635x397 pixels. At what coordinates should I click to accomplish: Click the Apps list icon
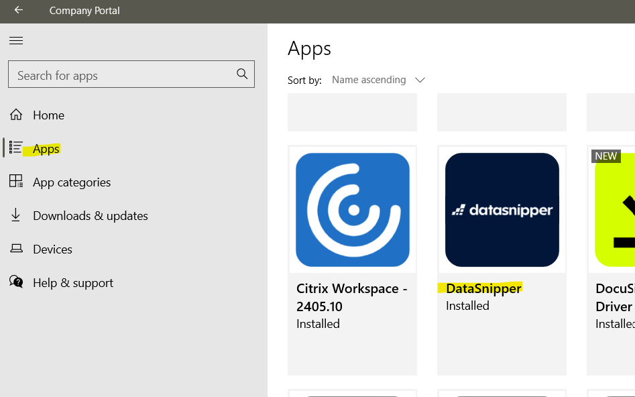(16, 148)
